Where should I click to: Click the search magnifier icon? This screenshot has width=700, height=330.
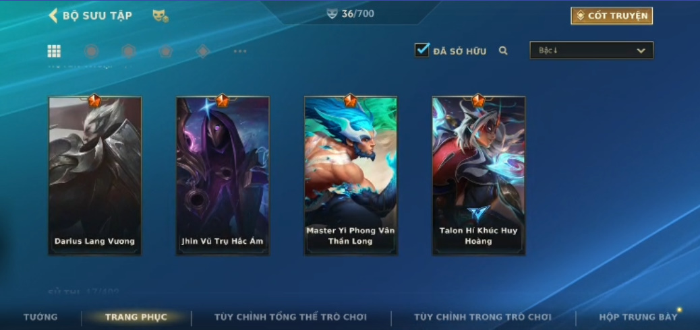tap(503, 51)
